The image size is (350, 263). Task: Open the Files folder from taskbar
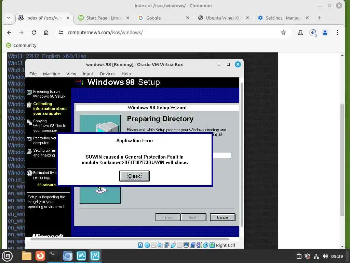[27, 256]
